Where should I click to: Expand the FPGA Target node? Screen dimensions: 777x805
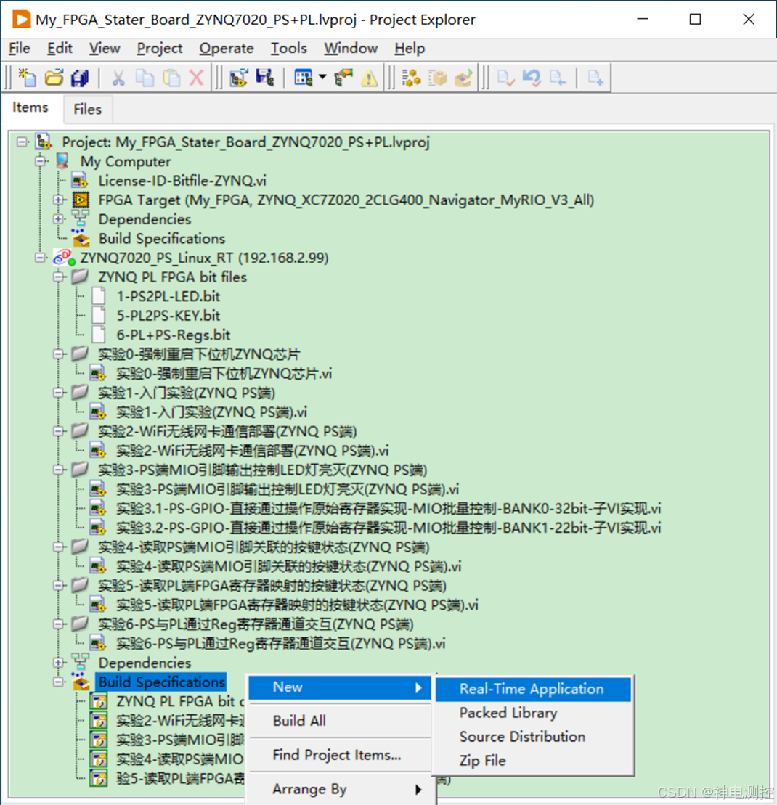coord(59,200)
